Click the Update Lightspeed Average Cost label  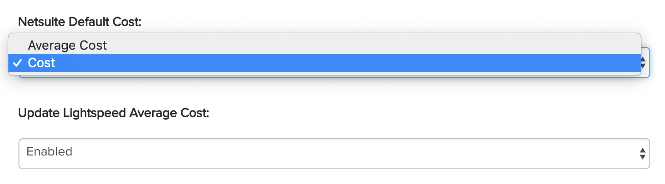pyautogui.click(x=113, y=113)
